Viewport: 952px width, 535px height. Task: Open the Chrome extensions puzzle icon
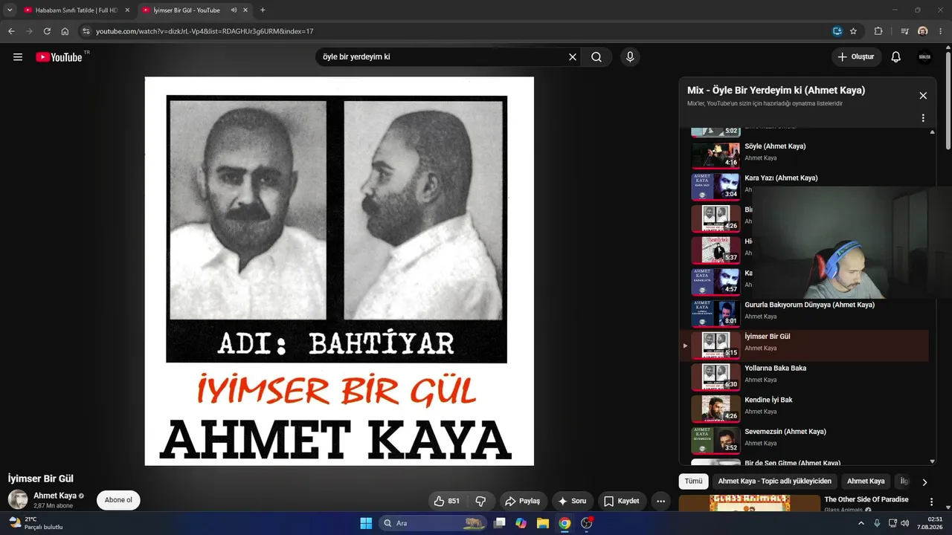[878, 31]
